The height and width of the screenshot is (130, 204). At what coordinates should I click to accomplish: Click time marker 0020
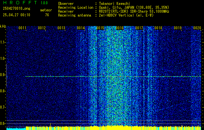pos(197,28)
